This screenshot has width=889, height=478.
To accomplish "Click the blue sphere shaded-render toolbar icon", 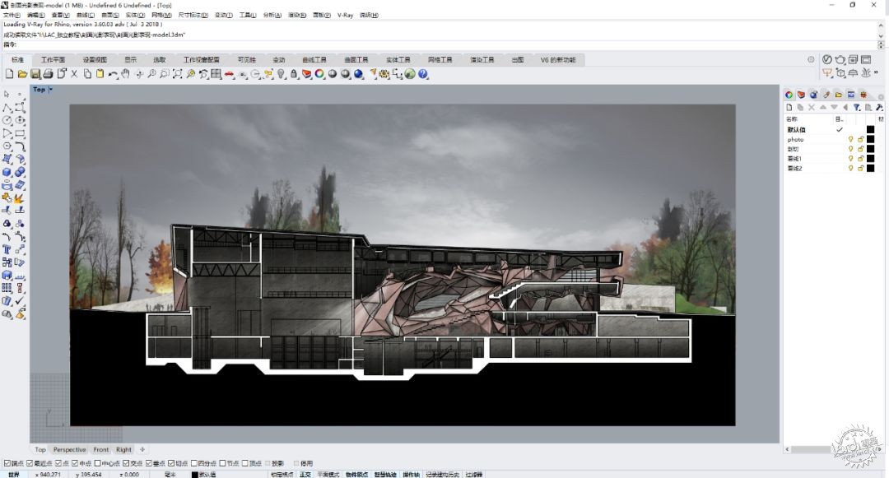I will click(358, 73).
